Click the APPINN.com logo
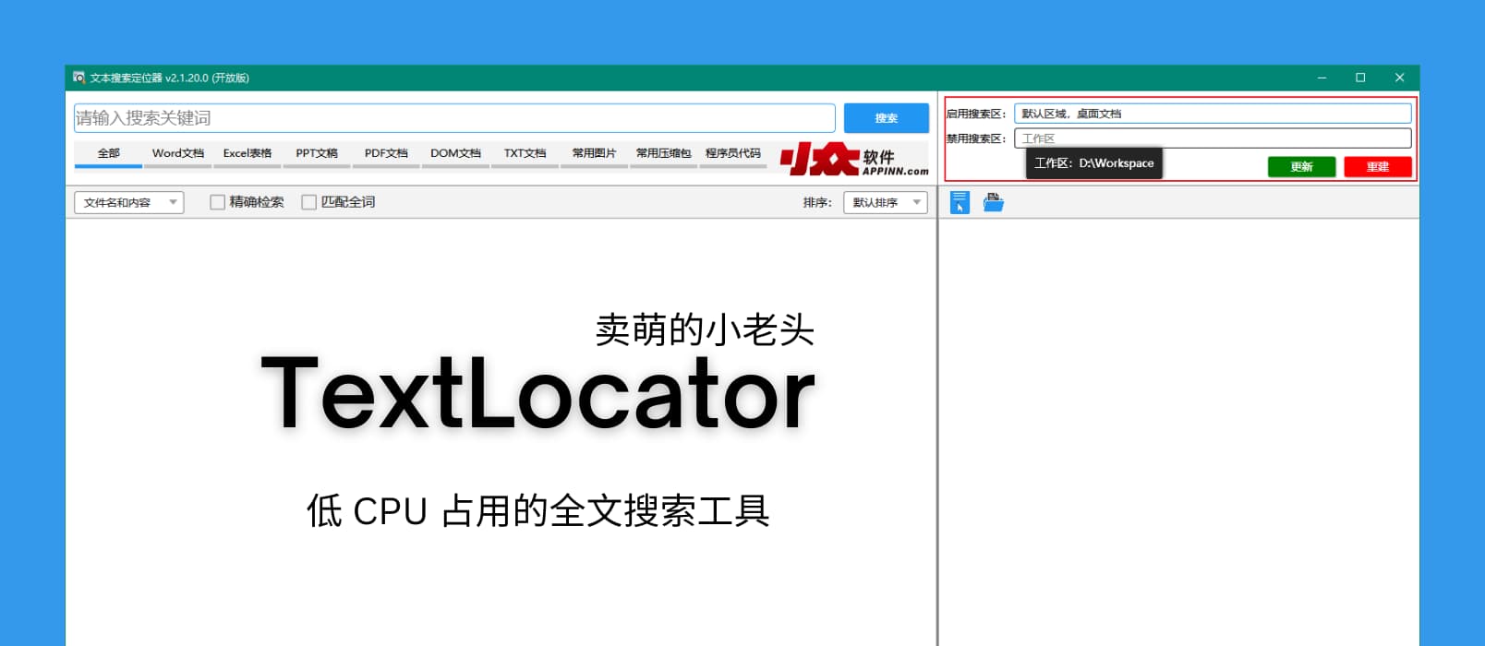This screenshot has width=1485, height=646. coord(854,160)
